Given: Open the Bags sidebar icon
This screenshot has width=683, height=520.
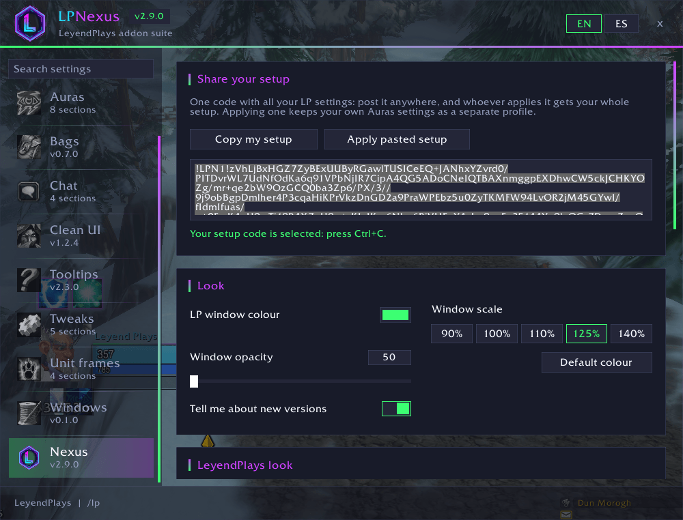Looking at the screenshot, I should [29, 147].
